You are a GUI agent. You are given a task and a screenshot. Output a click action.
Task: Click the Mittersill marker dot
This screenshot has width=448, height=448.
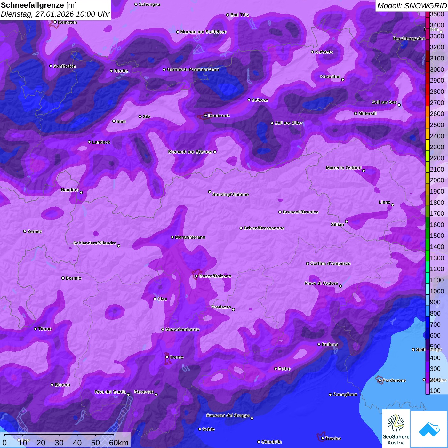pyautogui.click(x=356, y=113)
